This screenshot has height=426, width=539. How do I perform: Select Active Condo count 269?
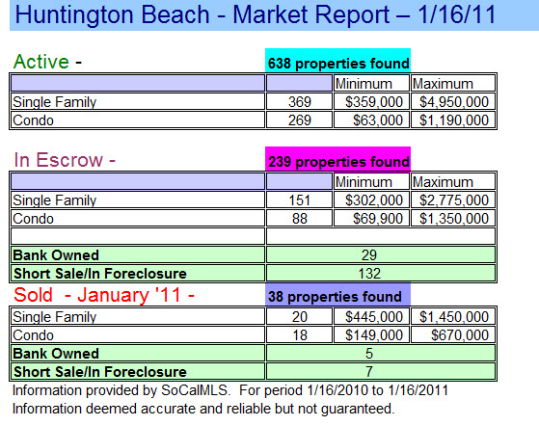pyautogui.click(x=300, y=120)
